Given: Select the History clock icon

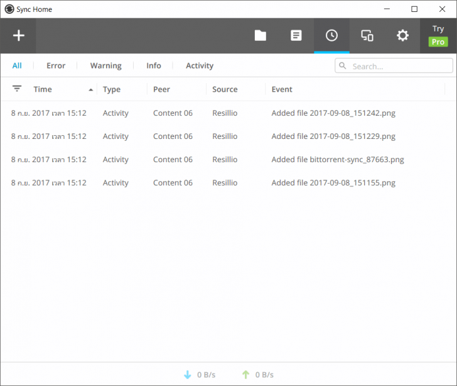Looking at the screenshot, I should pos(331,36).
